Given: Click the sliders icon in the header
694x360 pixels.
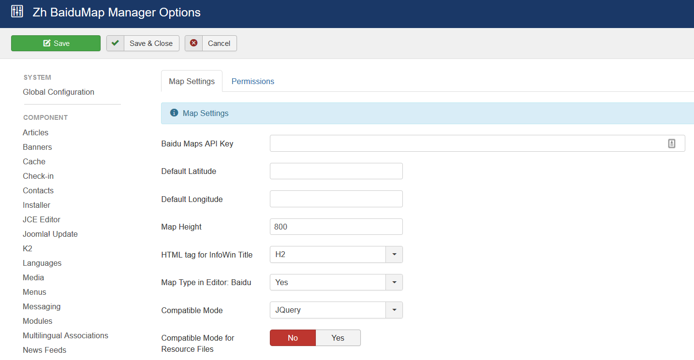Looking at the screenshot, I should coord(17,12).
